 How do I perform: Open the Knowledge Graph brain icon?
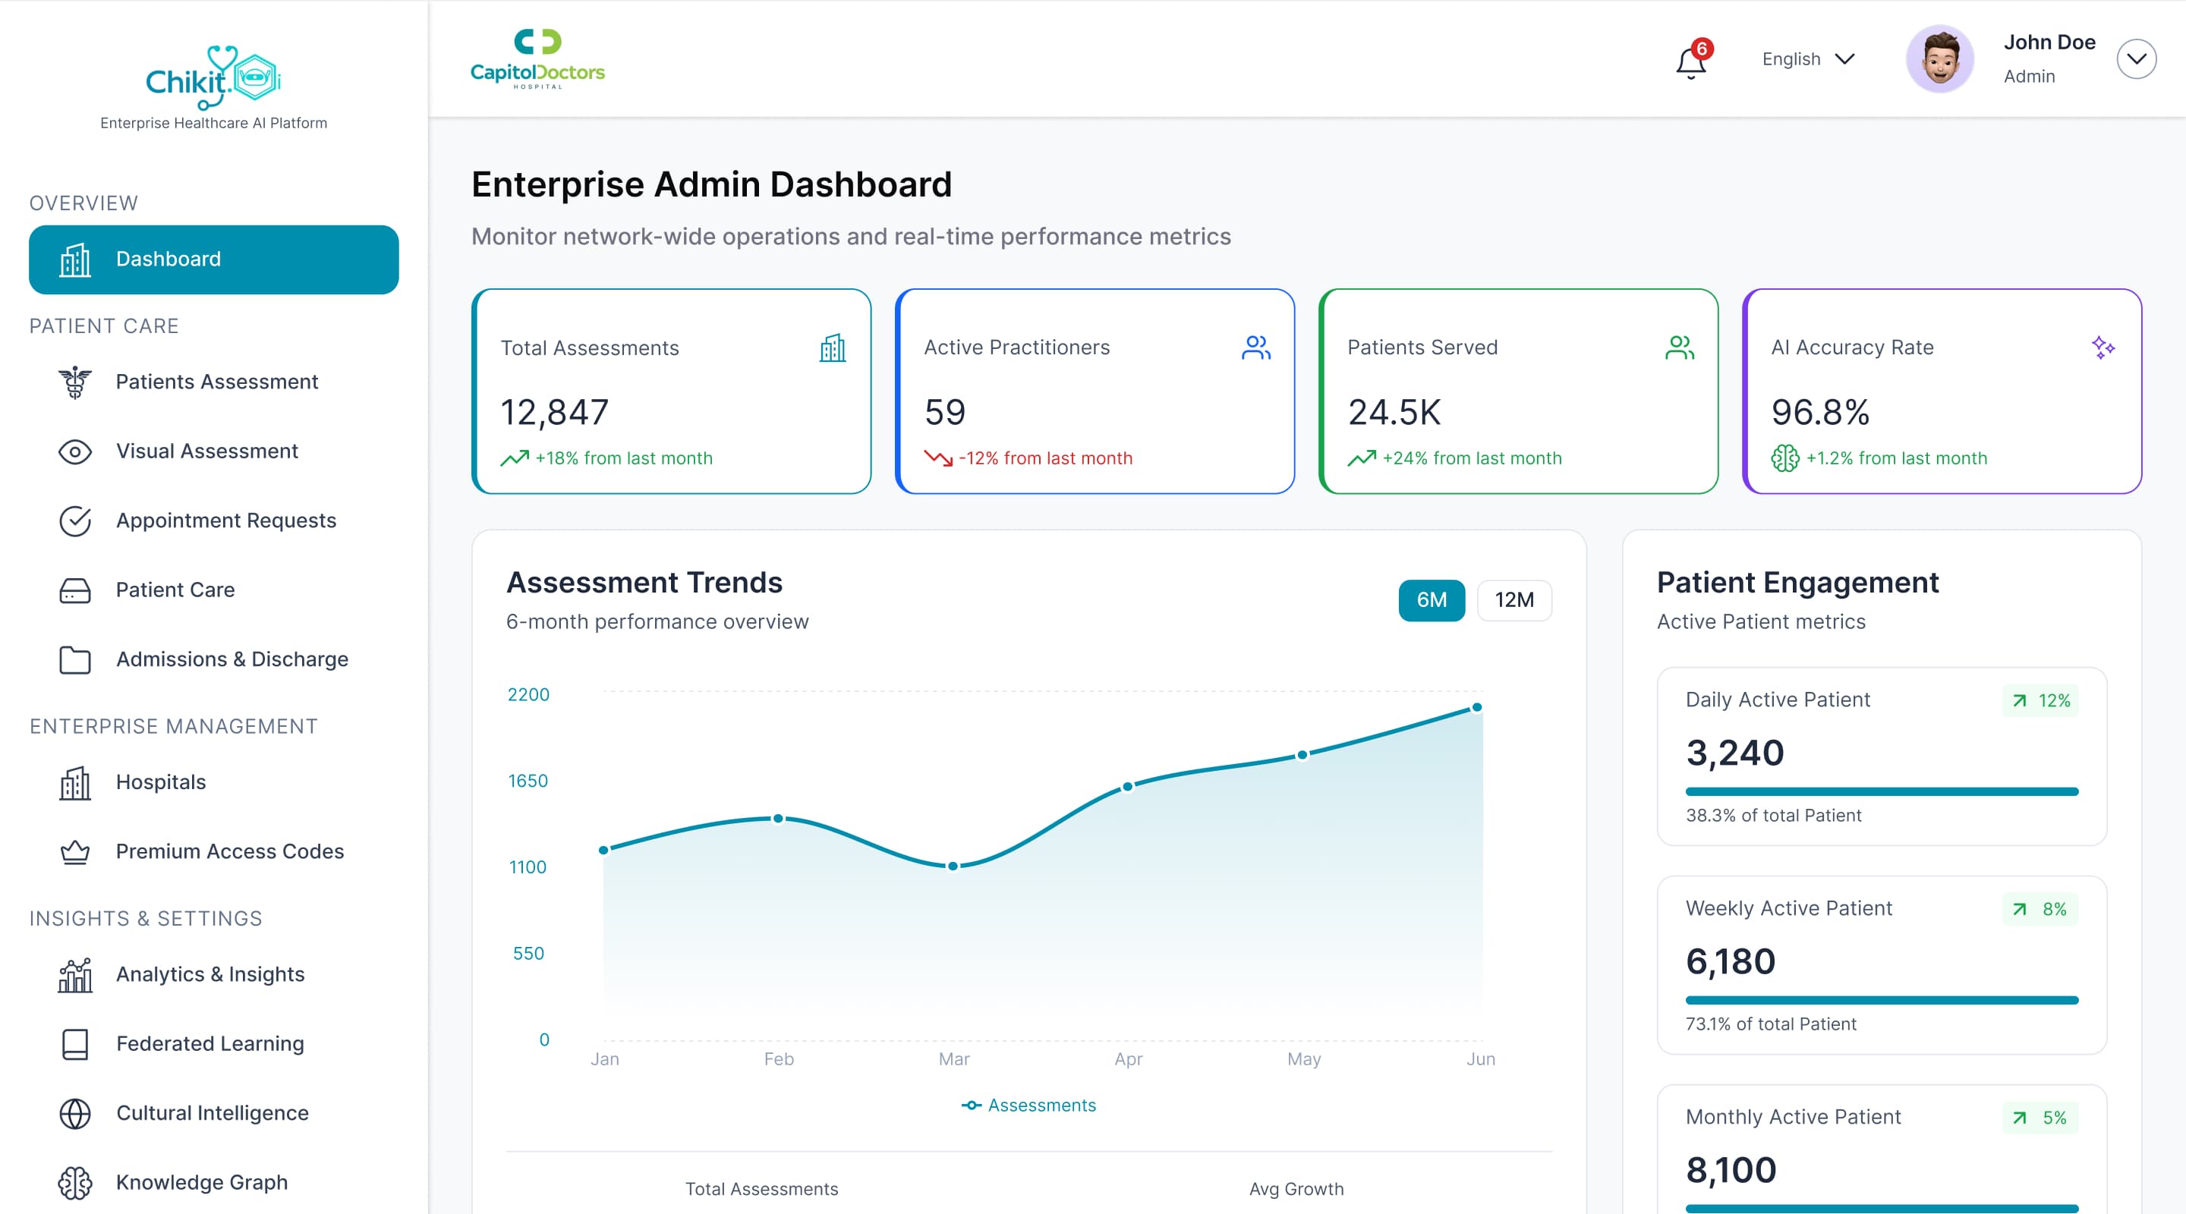tap(76, 1183)
